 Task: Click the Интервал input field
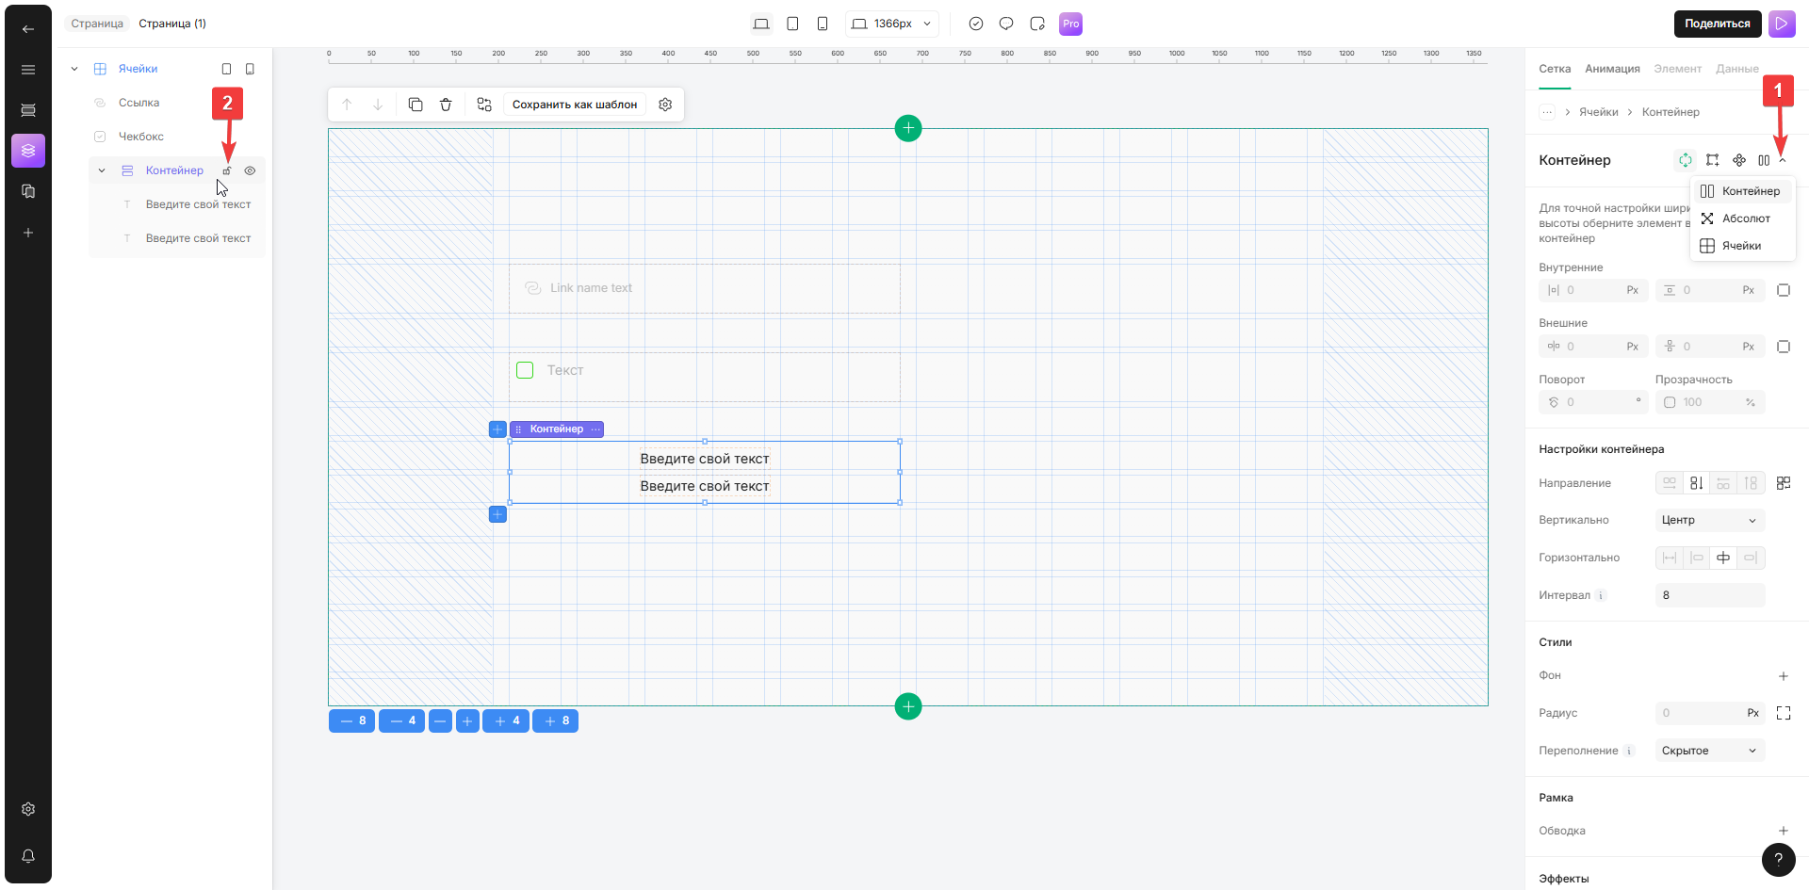pyautogui.click(x=1709, y=595)
